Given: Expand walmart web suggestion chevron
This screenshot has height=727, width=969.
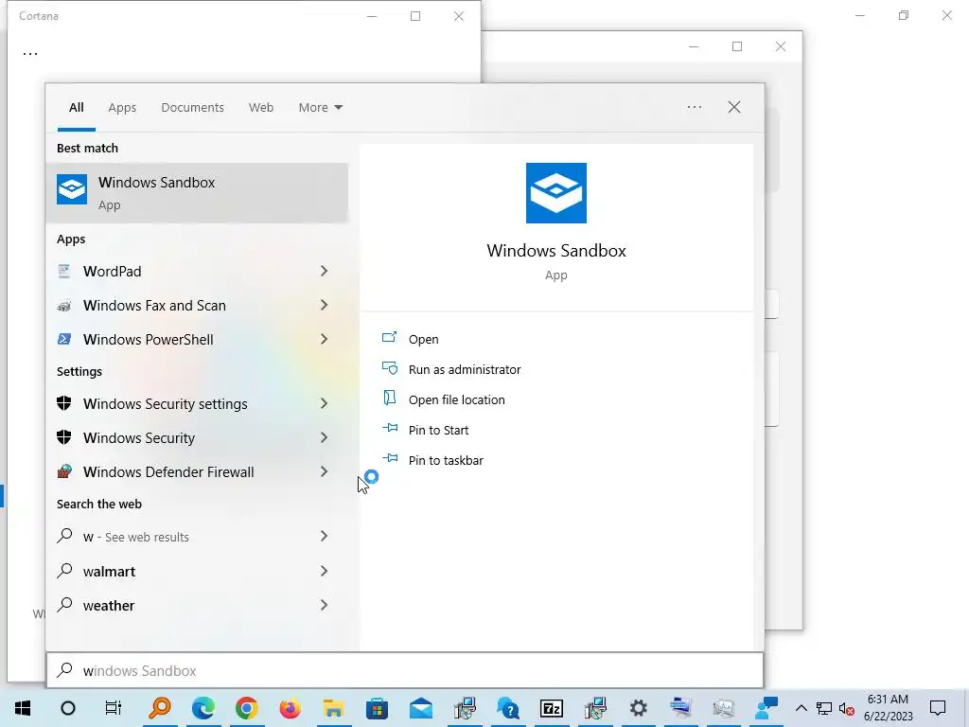Looking at the screenshot, I should coord(324,571).
